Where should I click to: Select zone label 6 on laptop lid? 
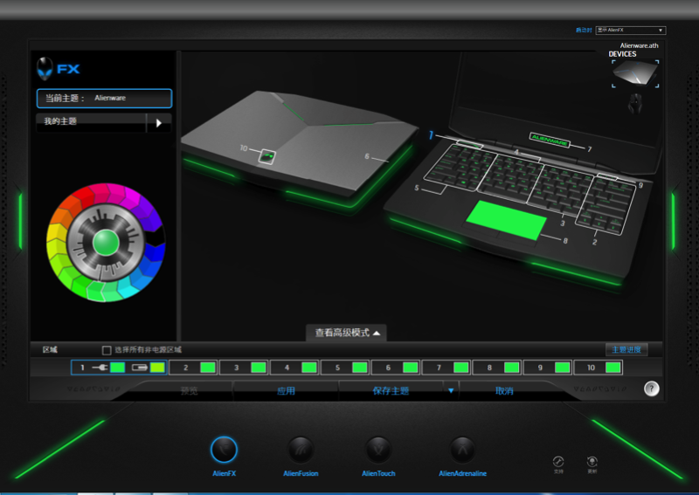367,156
